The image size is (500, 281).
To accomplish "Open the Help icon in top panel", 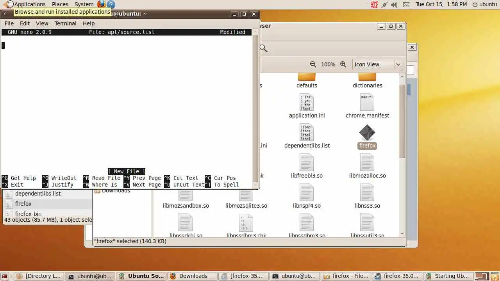I will (x=111, y=4).
